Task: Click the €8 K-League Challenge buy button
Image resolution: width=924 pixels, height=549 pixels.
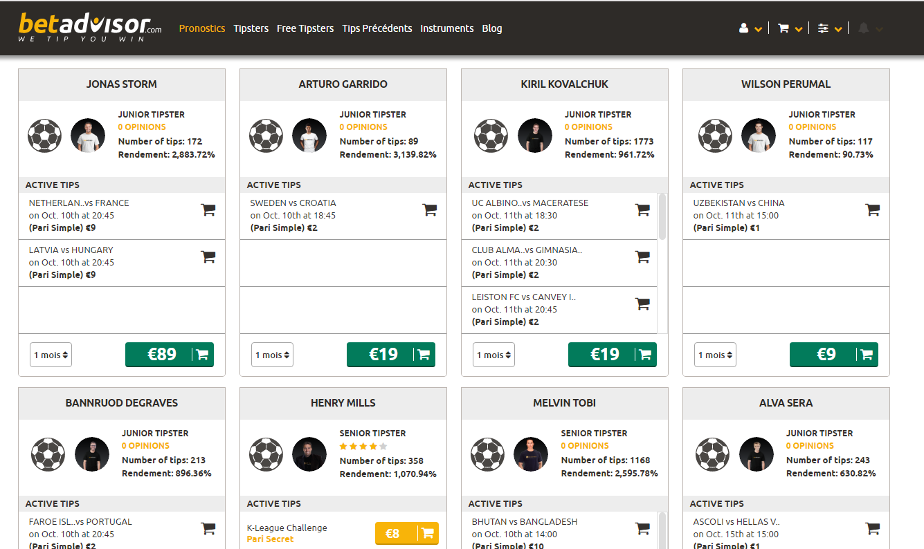Action: (407, 533)
